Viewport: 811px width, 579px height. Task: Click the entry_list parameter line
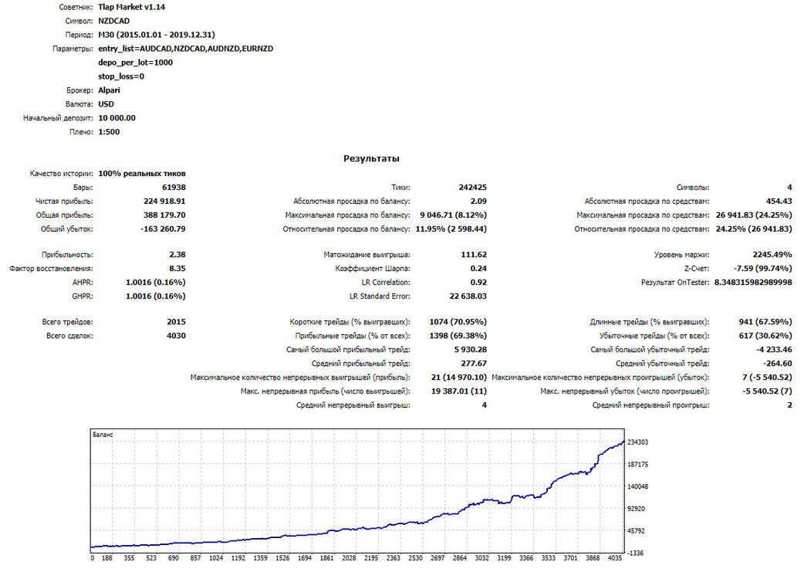click(186, 49)
